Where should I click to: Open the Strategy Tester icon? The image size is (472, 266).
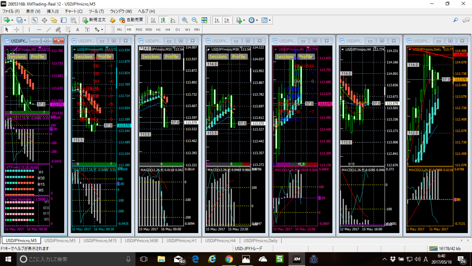(x=73, y=20)
